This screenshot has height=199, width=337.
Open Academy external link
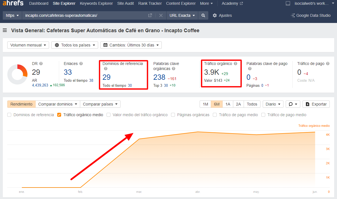pos(232,3)
